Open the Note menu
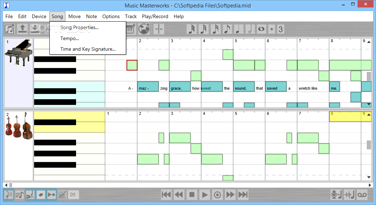 [92, 16]
